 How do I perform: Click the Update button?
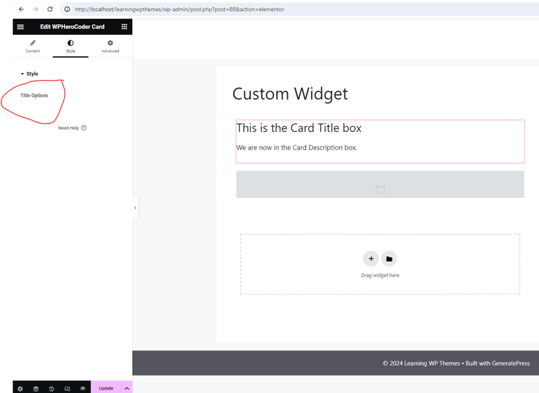(106, 387)
